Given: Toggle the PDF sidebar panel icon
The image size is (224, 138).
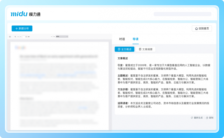Looking at the screenshot, I should [x=10, y=37].
